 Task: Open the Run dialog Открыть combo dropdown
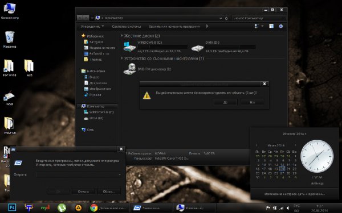coord(120,174)
